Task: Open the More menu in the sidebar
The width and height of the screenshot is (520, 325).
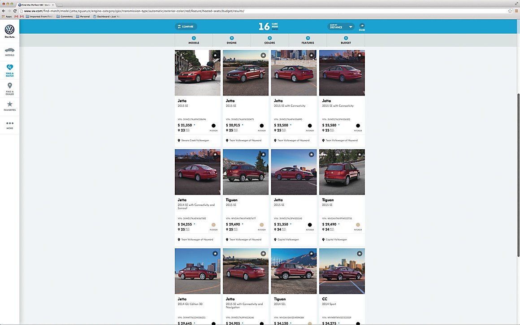Action: tap(9, 125)
